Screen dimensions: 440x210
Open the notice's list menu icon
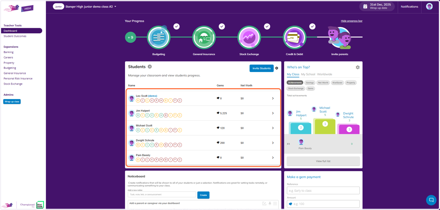click(x=275, y=203)
